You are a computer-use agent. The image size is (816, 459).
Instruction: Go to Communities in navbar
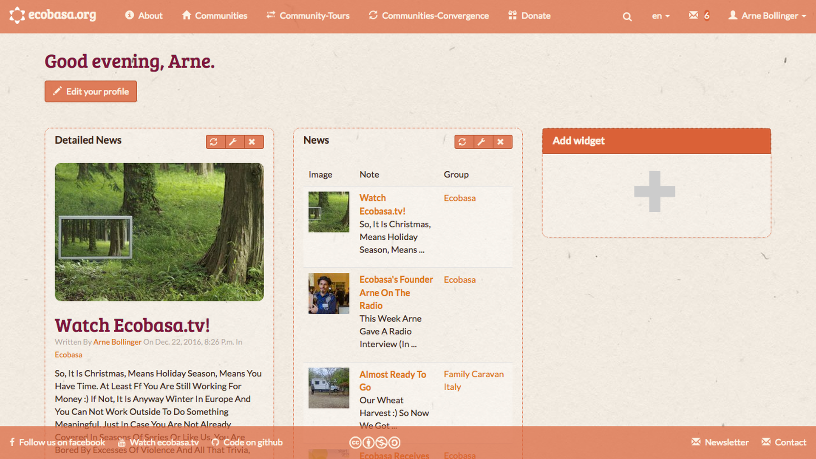pyautogui.click(x=215, y=16)
